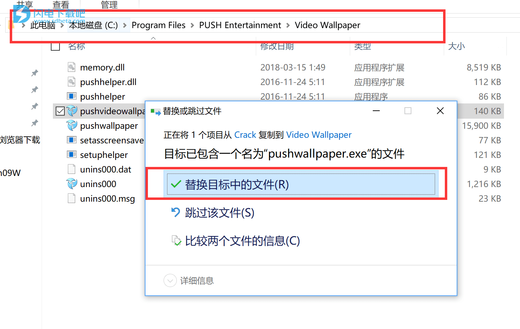Select the unins000.dat file name
This screenshot has width=520, height=329.
(106, 169)
